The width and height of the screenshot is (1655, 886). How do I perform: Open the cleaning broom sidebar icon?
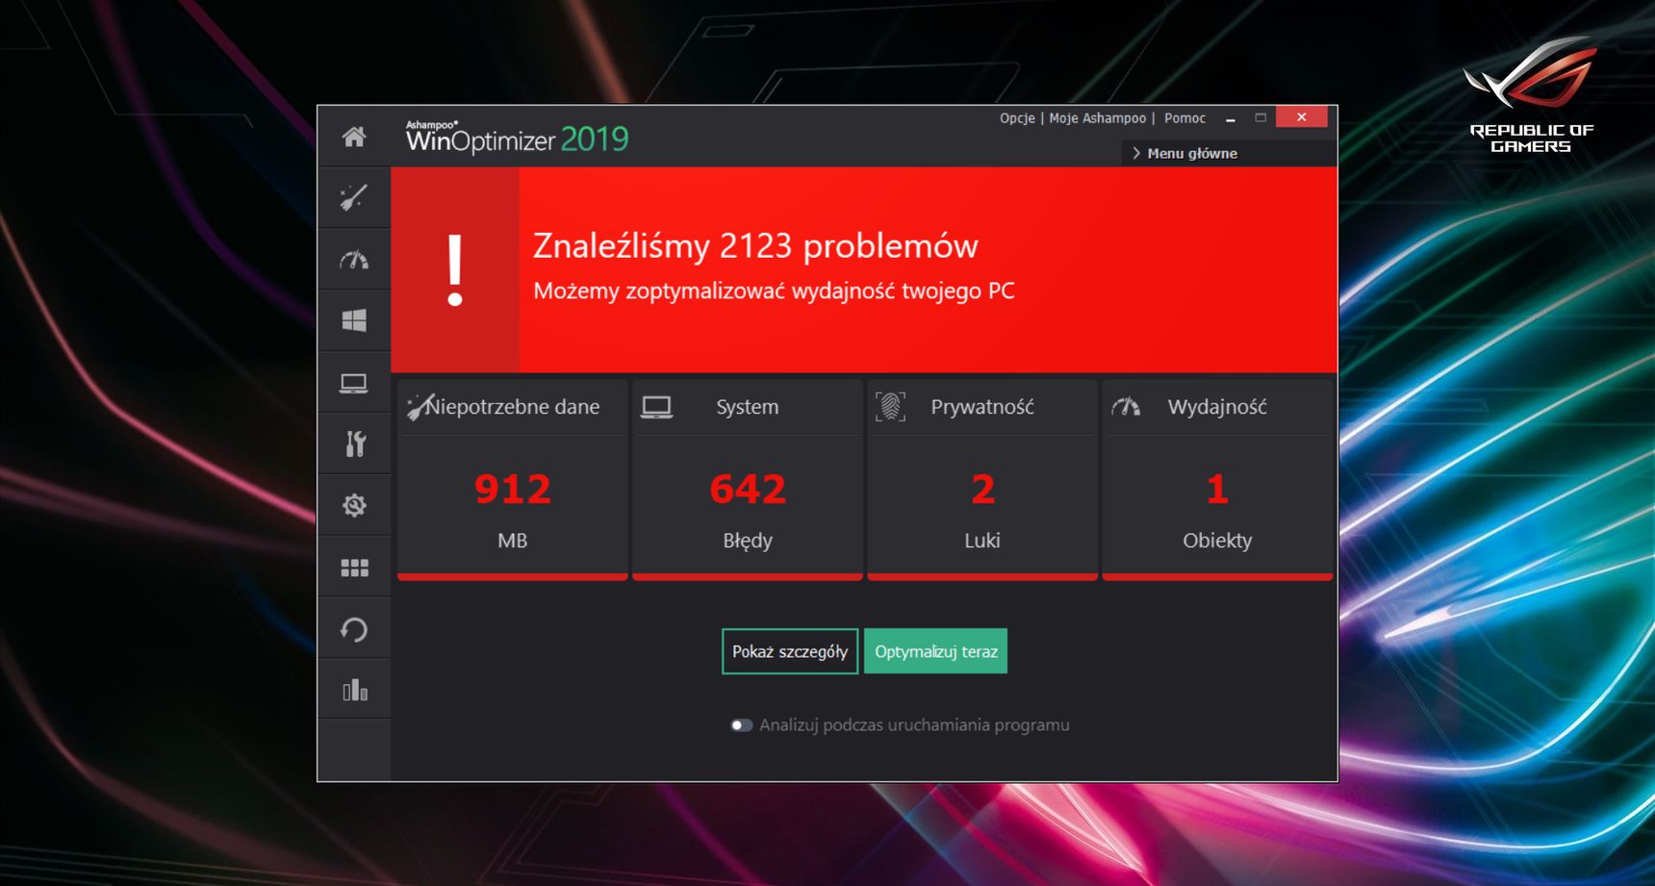(x=354, y=197)
